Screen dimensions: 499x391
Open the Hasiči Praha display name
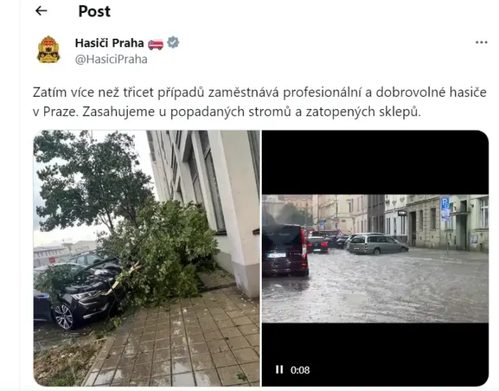[x=109, y=43]
